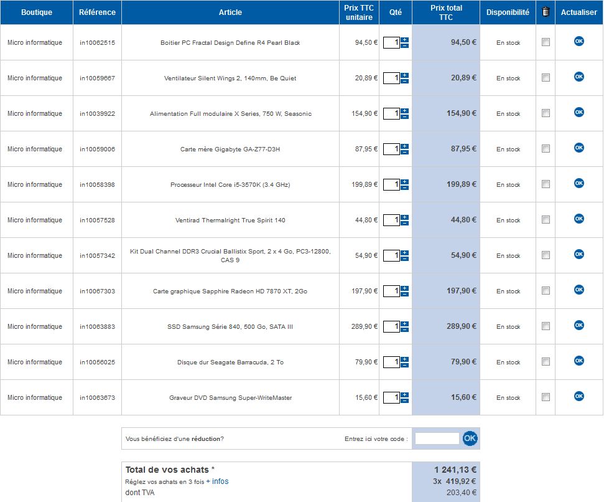Image resolution: width=604 pixels, height=502 pixels.
Task: Decrease quantity of Thermalright True Spirit 140
Action: point(404,224)
